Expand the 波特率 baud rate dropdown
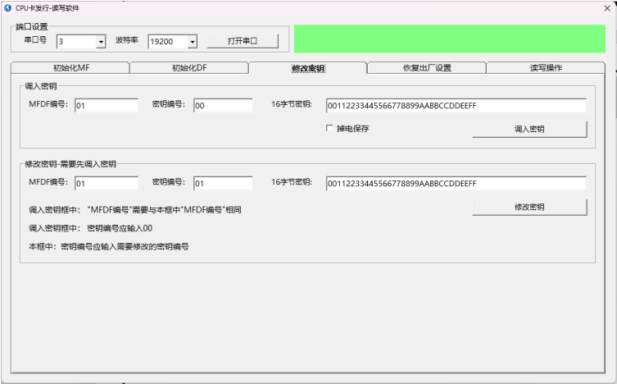Viewport: 617px width, 384px height. tap(193, 41)
